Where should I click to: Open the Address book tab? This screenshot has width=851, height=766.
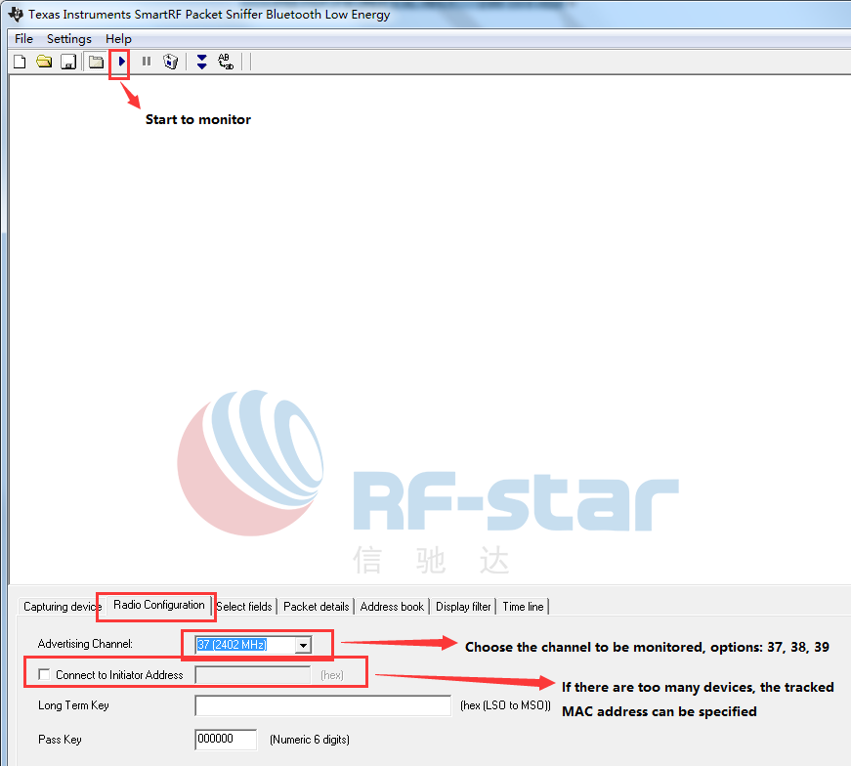tap(392, 607)
